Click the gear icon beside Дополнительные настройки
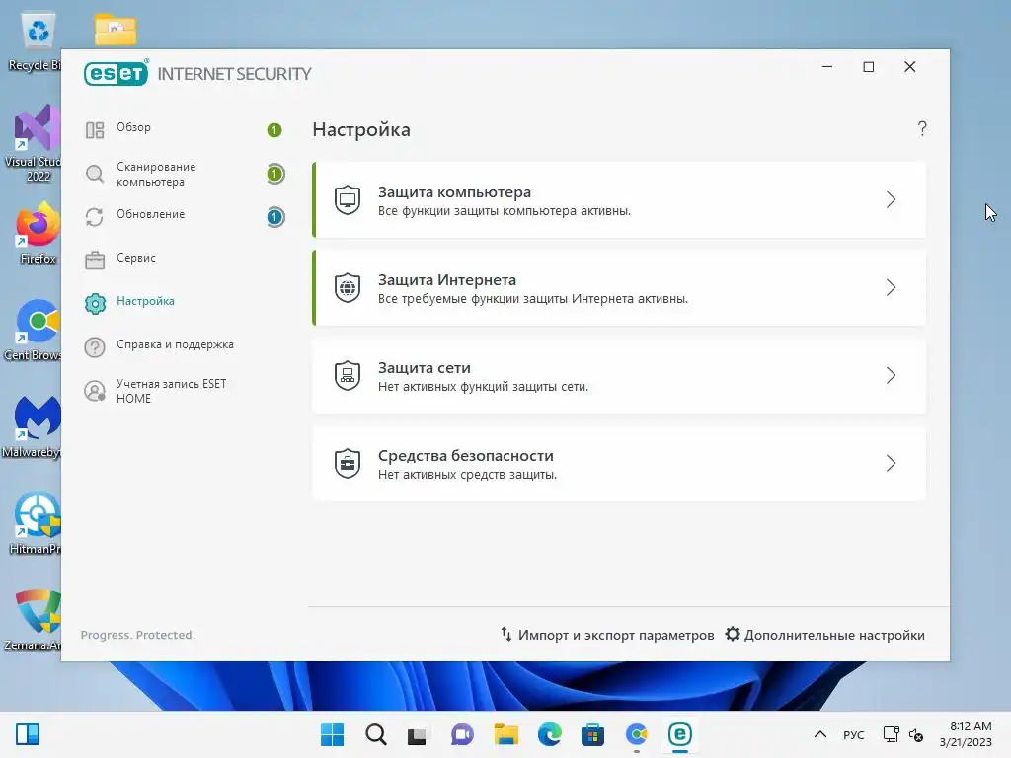This screenshot has width=1011, height=758. [x=733, y=634]
